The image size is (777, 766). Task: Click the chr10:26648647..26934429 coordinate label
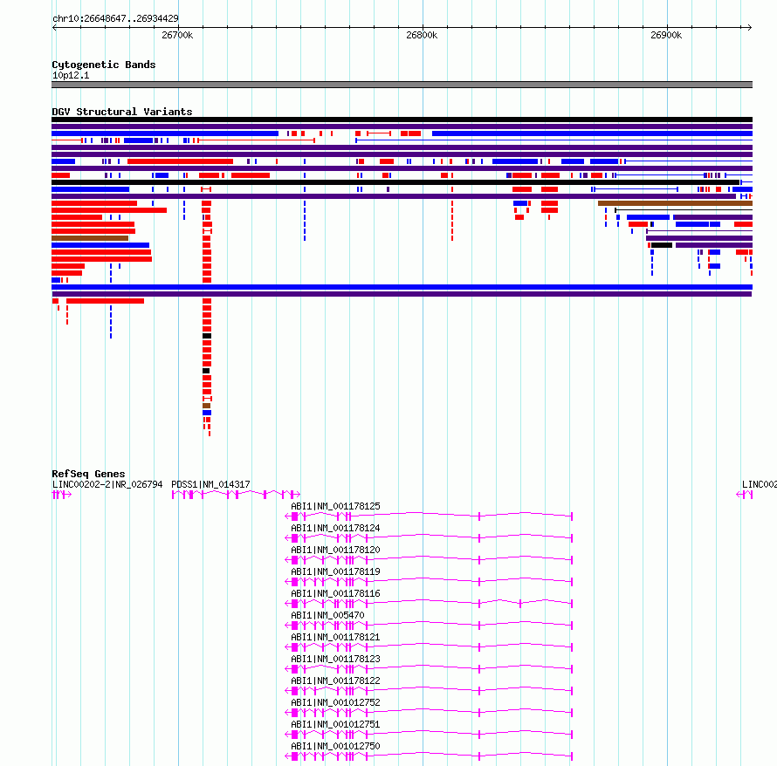pyautogui.click(x=115, y=18)
